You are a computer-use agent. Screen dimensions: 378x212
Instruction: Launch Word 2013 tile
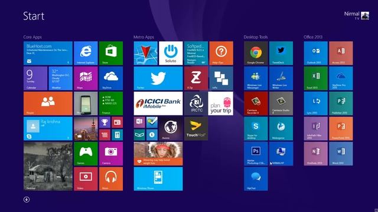coord(341,154)
